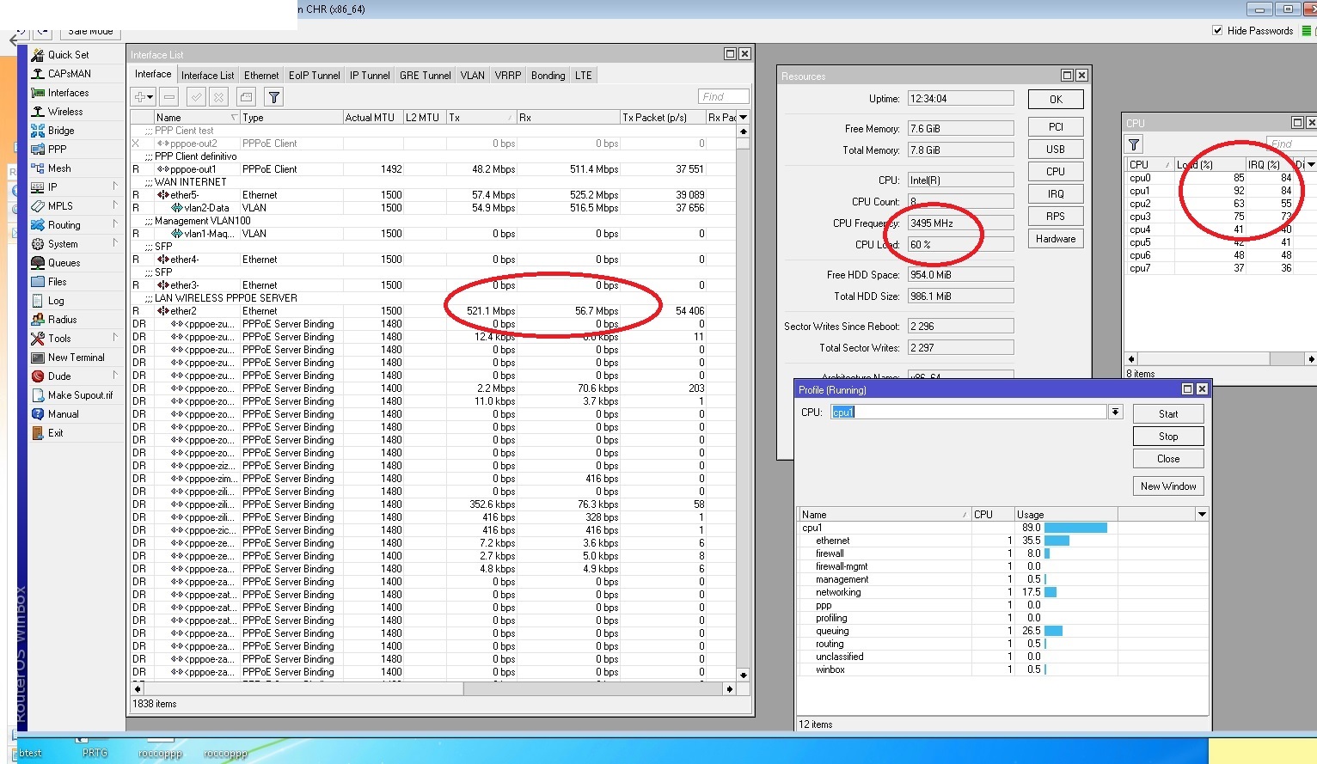Remove the selected interface with the minus button
Image resolution: width=1317 pixels, height=764 pixels.
(x=169, y=97)
